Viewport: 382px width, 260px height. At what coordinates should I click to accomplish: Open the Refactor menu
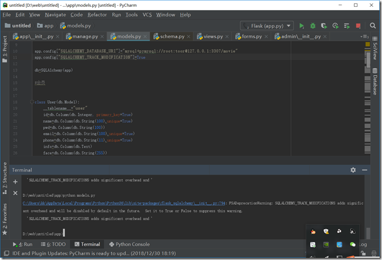[97, 15]
